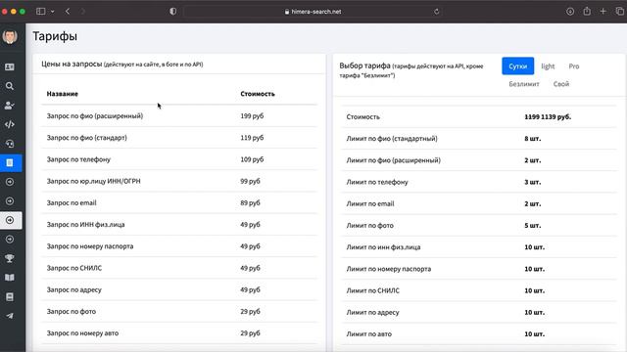Viewport: 627px width, 352px height.
Task: Select row Запрос по фио (расширенный)
Action: 179,115
